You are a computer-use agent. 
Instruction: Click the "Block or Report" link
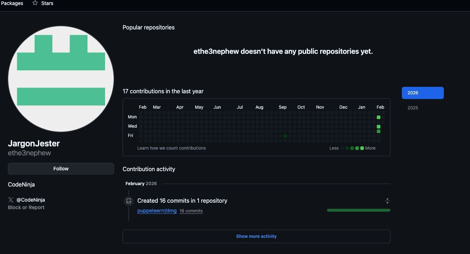coord(26,207)
